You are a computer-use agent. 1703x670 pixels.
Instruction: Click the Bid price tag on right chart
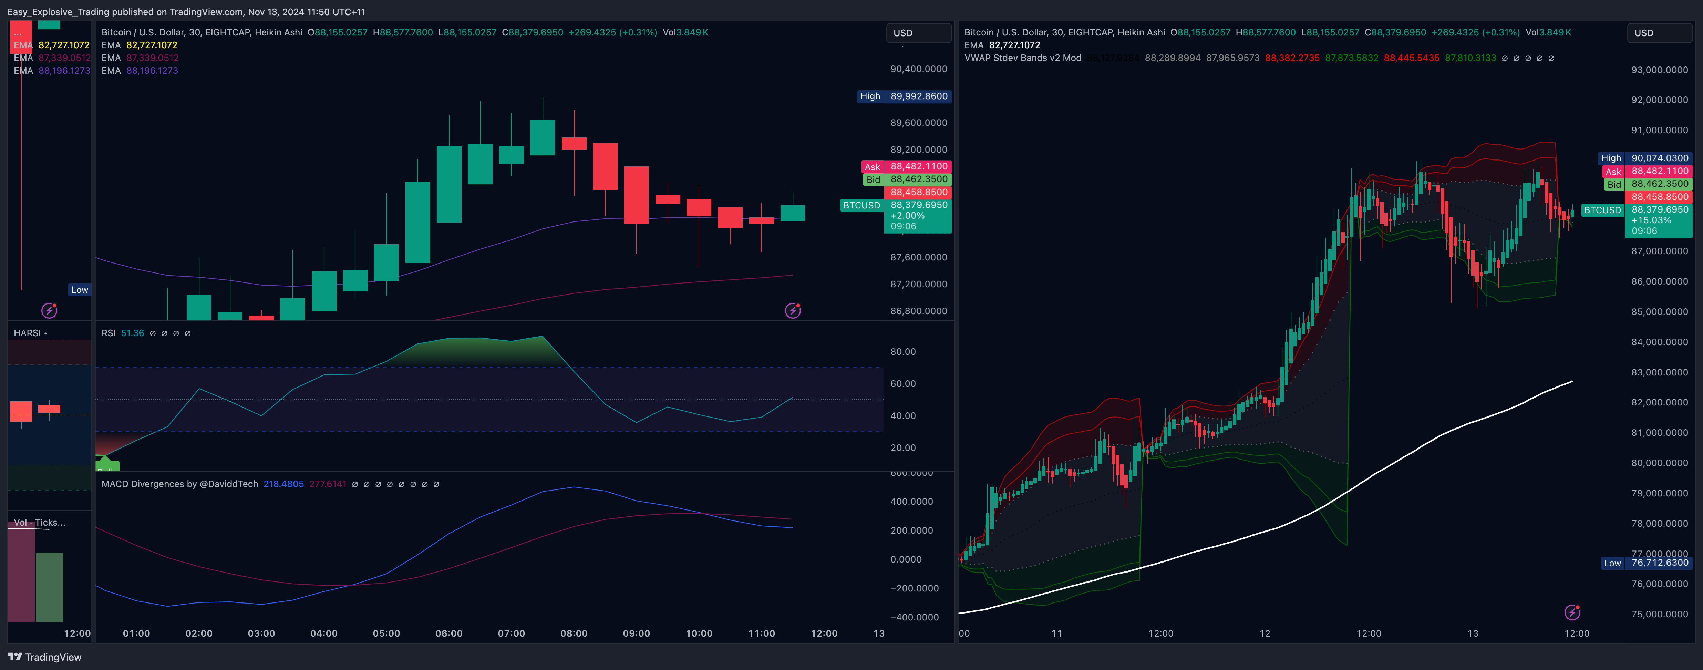1648,184
